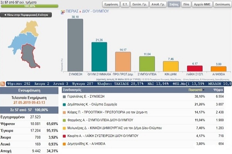Click the orange RSS feed icon

(x=3, y=84)
